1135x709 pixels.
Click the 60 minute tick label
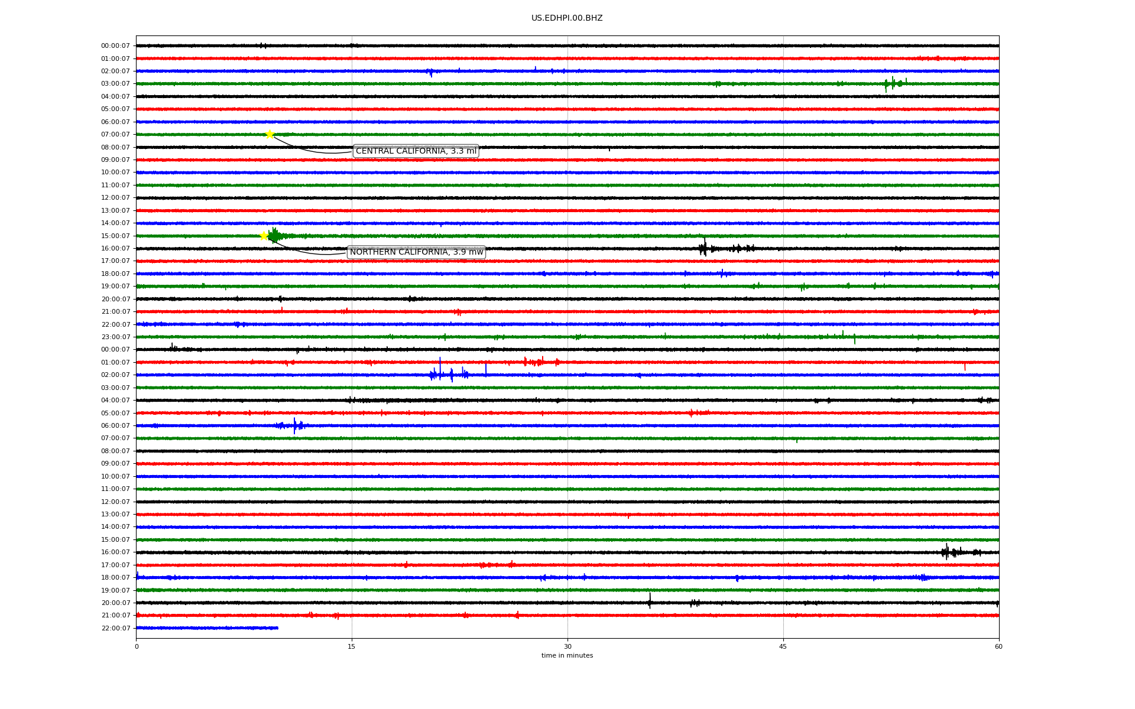[998, 646]
